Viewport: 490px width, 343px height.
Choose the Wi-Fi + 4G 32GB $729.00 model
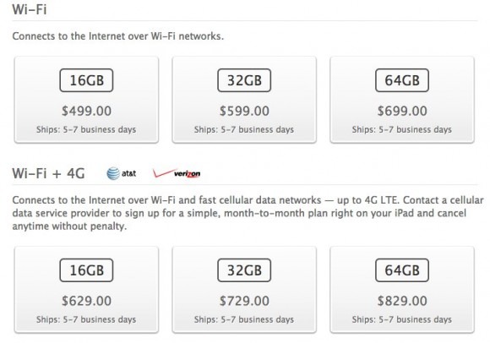(x=244, y=290)
